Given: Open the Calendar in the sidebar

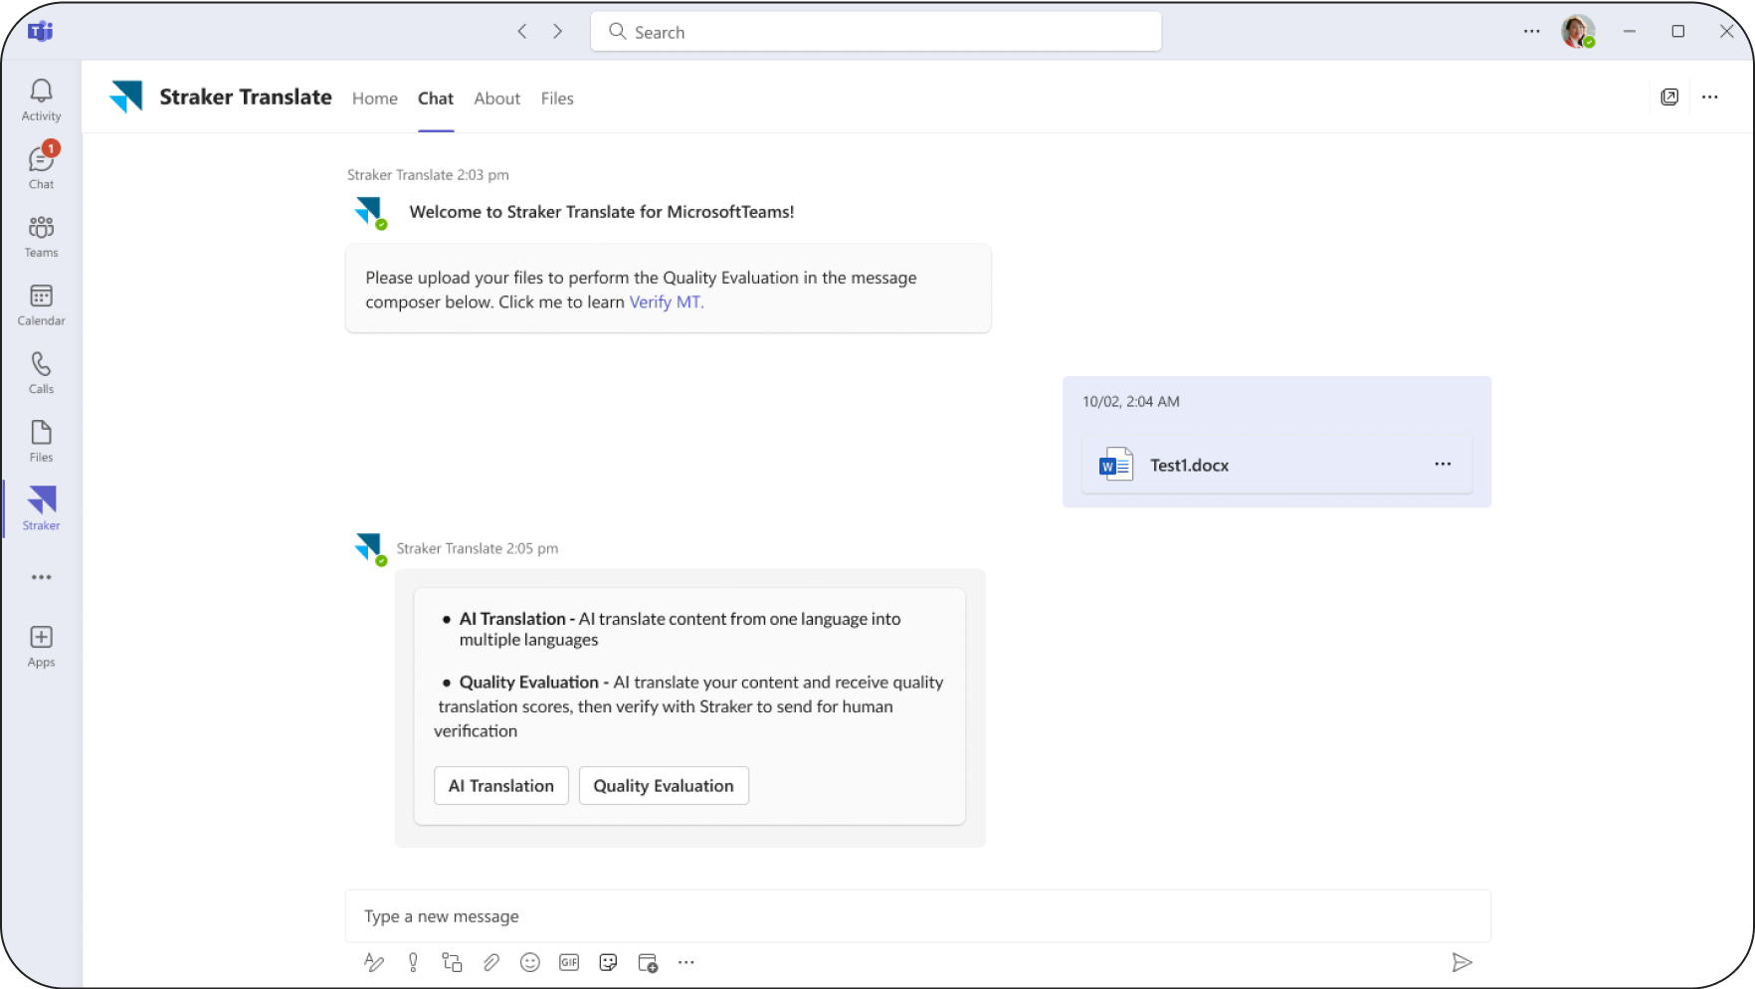Looking at the screenshot, I should pyautogui.click(x=41, y=305).
